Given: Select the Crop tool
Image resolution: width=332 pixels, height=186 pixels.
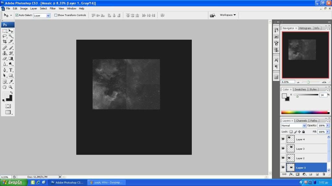Looking at the screenshot, I should point(5,41).
